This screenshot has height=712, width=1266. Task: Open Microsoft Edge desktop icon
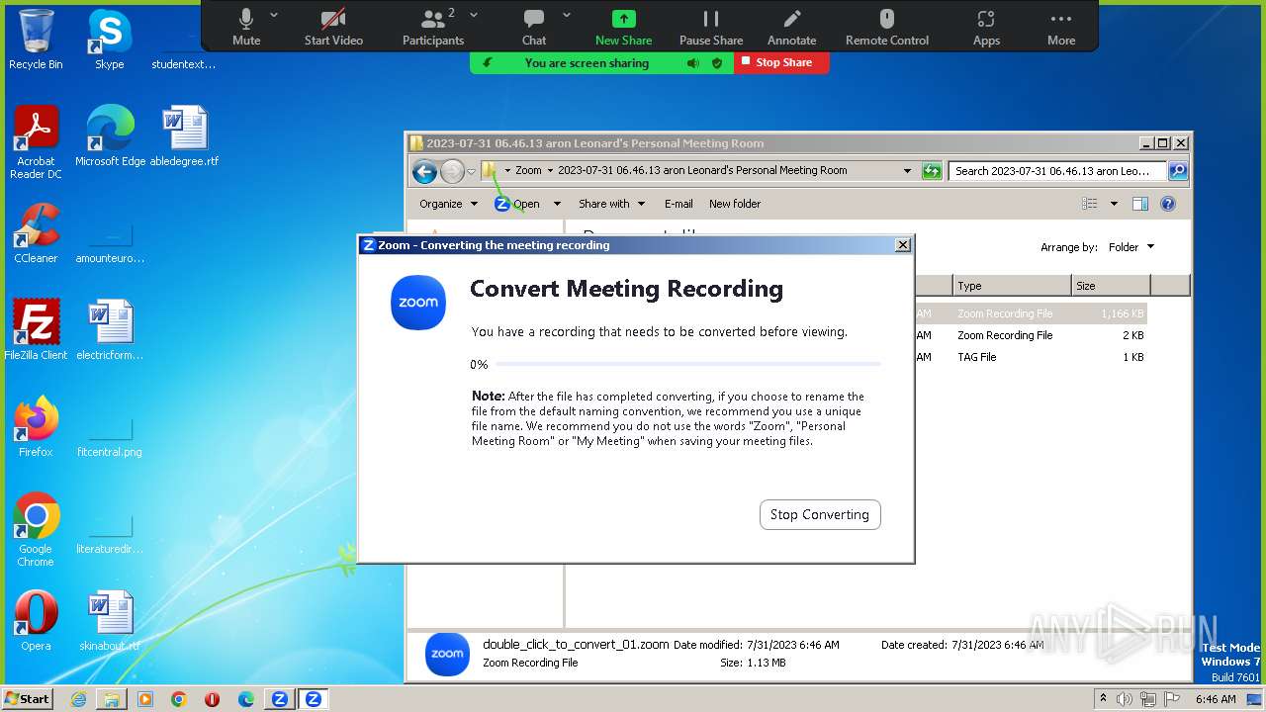coord(110,135)
